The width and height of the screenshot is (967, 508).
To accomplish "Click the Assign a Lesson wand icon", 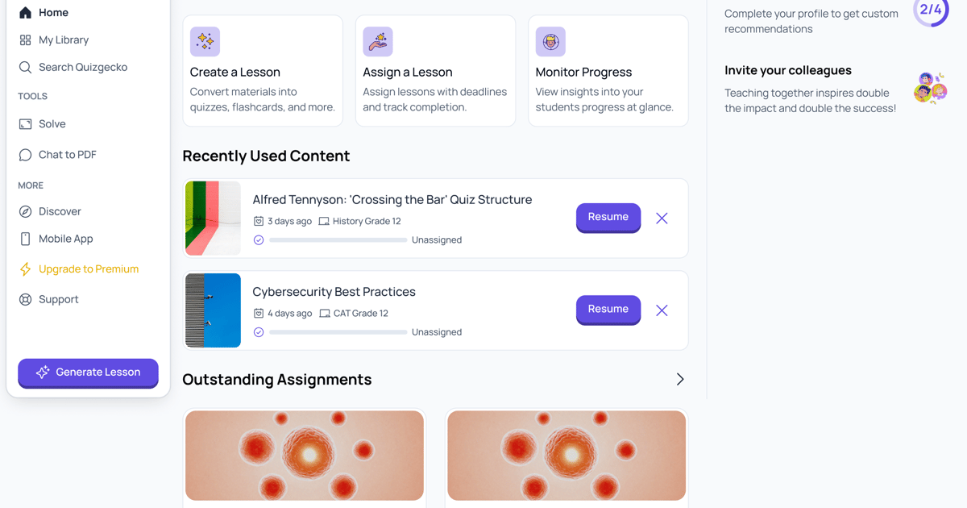I will (x=377, y=41).
